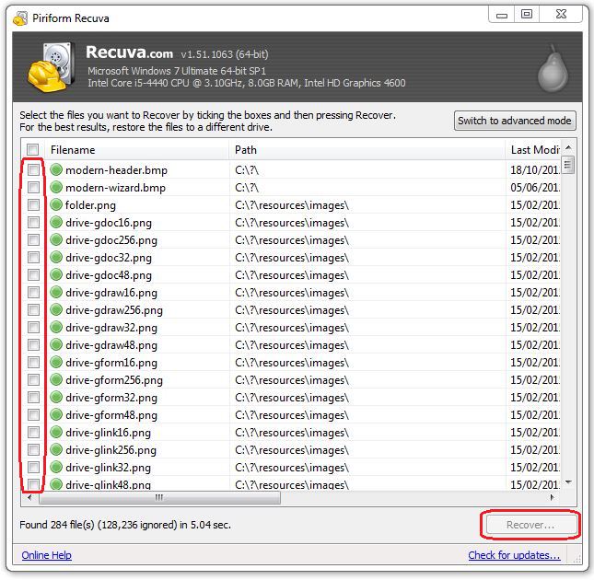Sort the list by Filename column header

pyautogui.click(x=137, y=150)
